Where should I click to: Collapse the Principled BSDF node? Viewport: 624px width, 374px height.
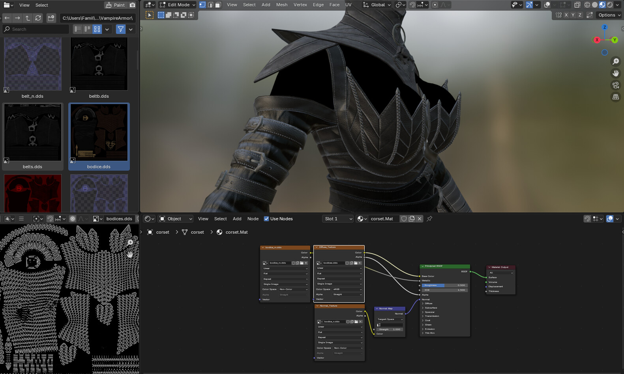tap(422, 266)
